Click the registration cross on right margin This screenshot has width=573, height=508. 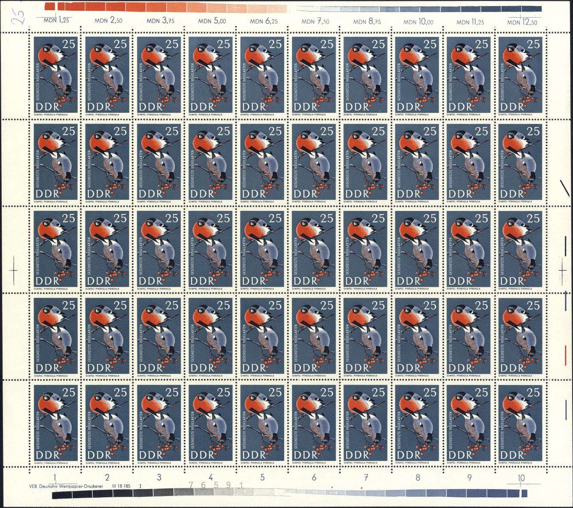(562, 270)
